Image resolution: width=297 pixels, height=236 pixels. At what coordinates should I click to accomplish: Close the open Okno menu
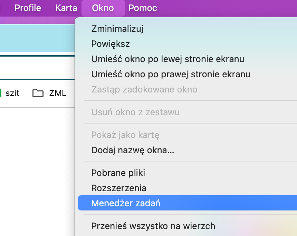(x=103, y=8)
